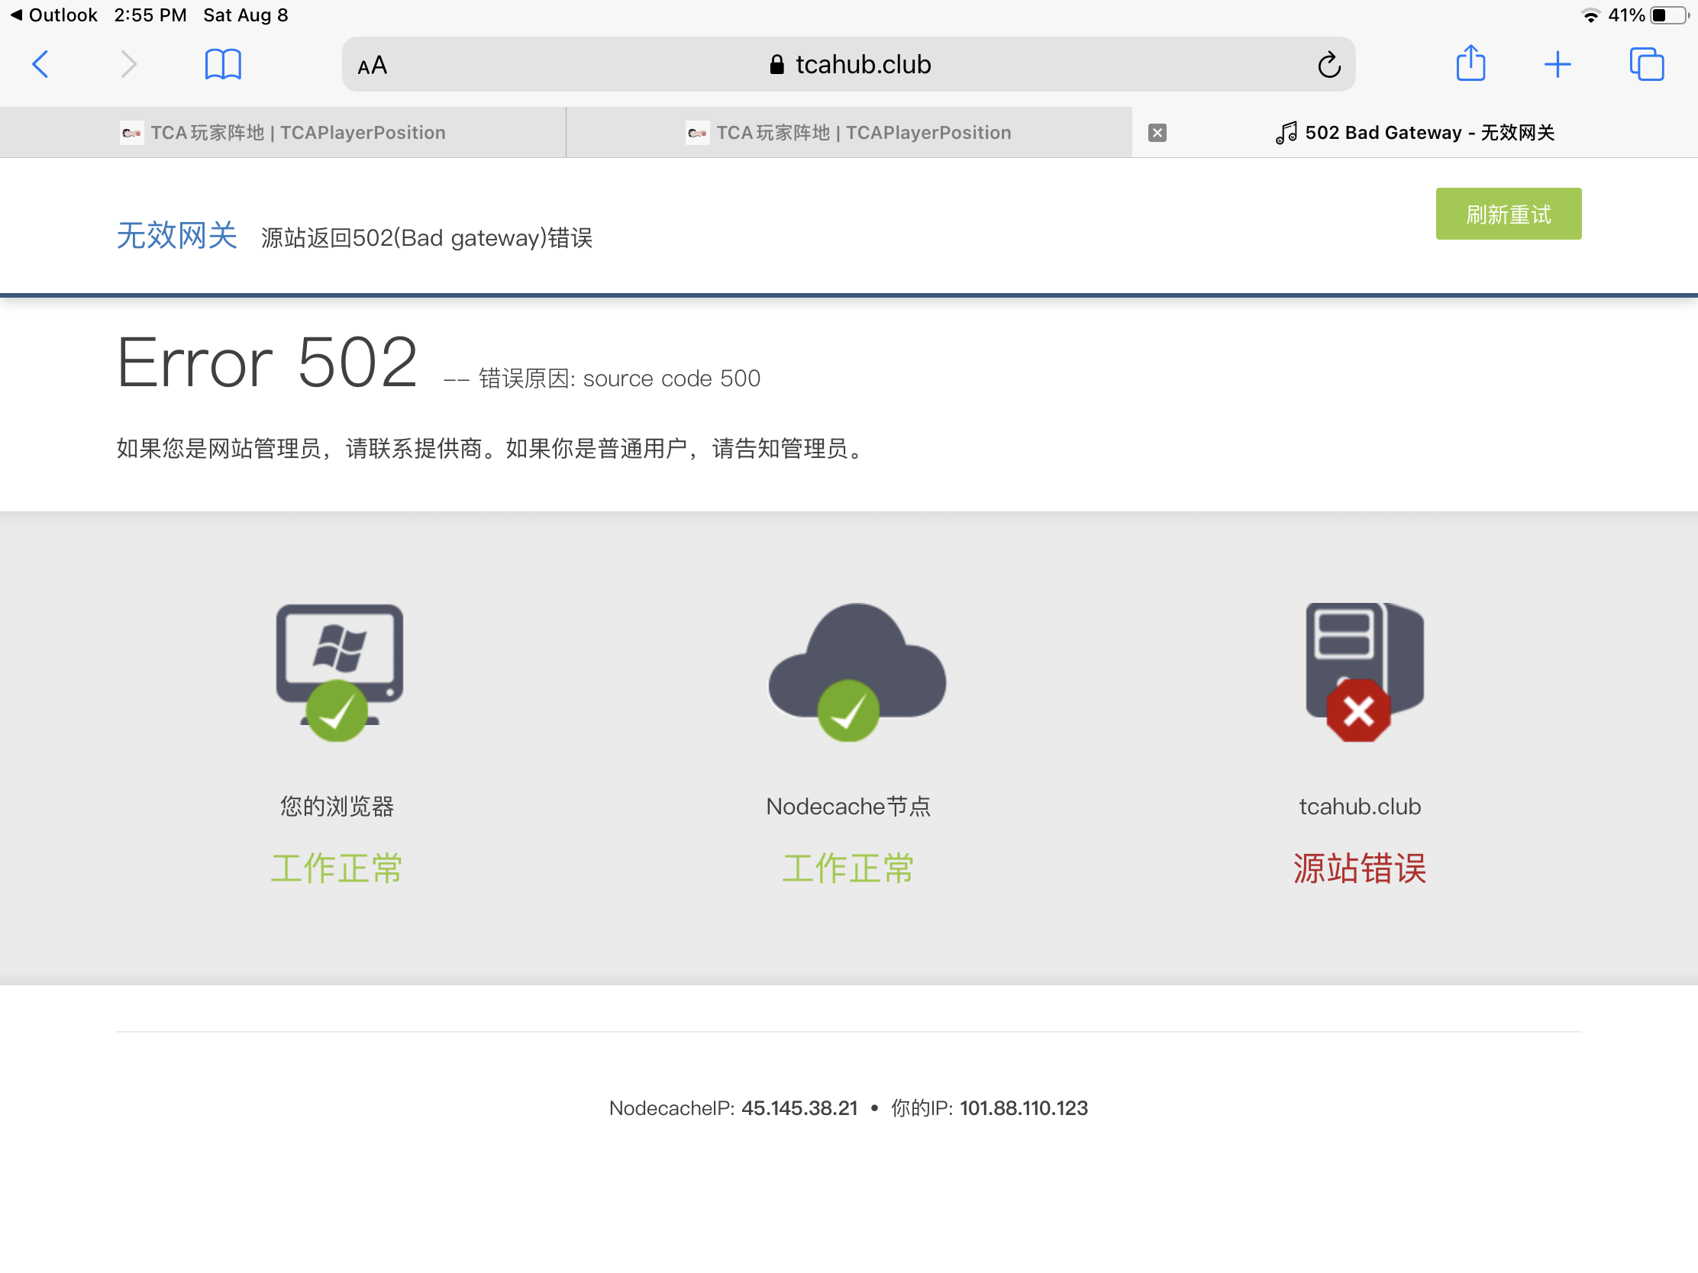Click the origin server error icon
The width and height of the screenshot is (1698, 1273).
[1364, 672]
